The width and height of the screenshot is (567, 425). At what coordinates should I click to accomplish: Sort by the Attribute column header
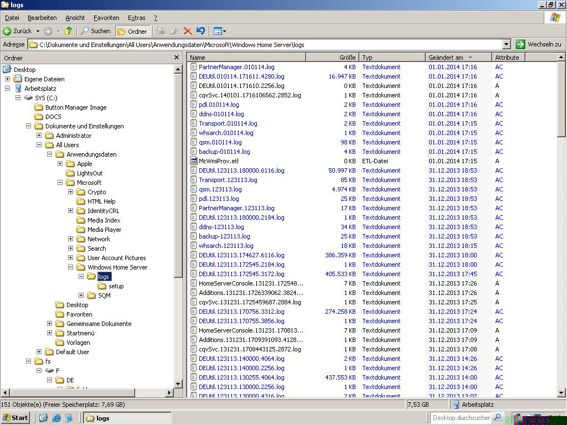click(508, 58)
